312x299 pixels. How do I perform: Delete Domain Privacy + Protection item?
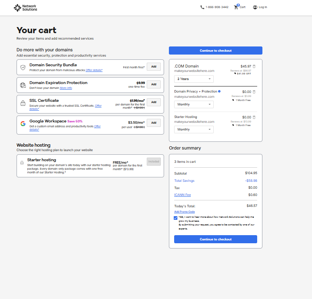(254, 92)
